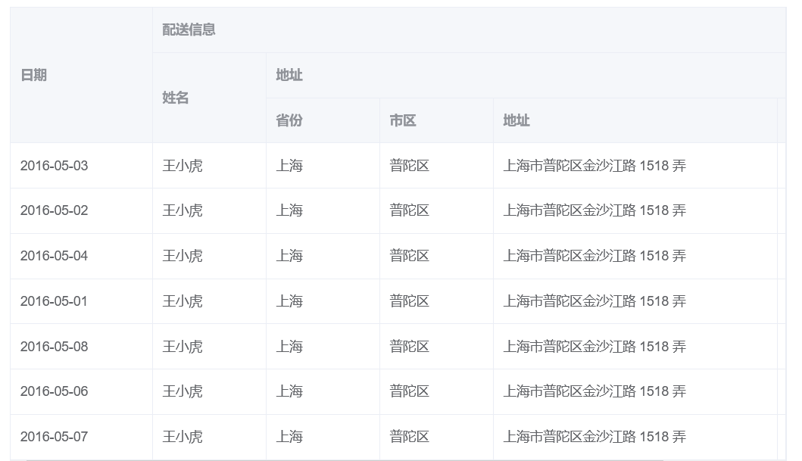Click 普陀区 in the 2016-05-07 row
This screenshot has width=802, height=461.
click(410, 437)
